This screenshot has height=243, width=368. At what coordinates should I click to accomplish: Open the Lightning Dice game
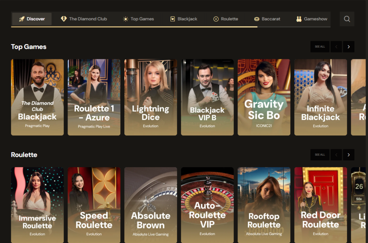point(151,97)
